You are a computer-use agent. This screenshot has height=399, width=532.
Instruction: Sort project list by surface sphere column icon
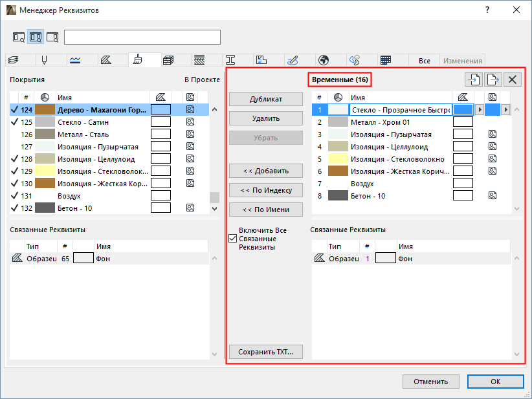pos(45,98)
